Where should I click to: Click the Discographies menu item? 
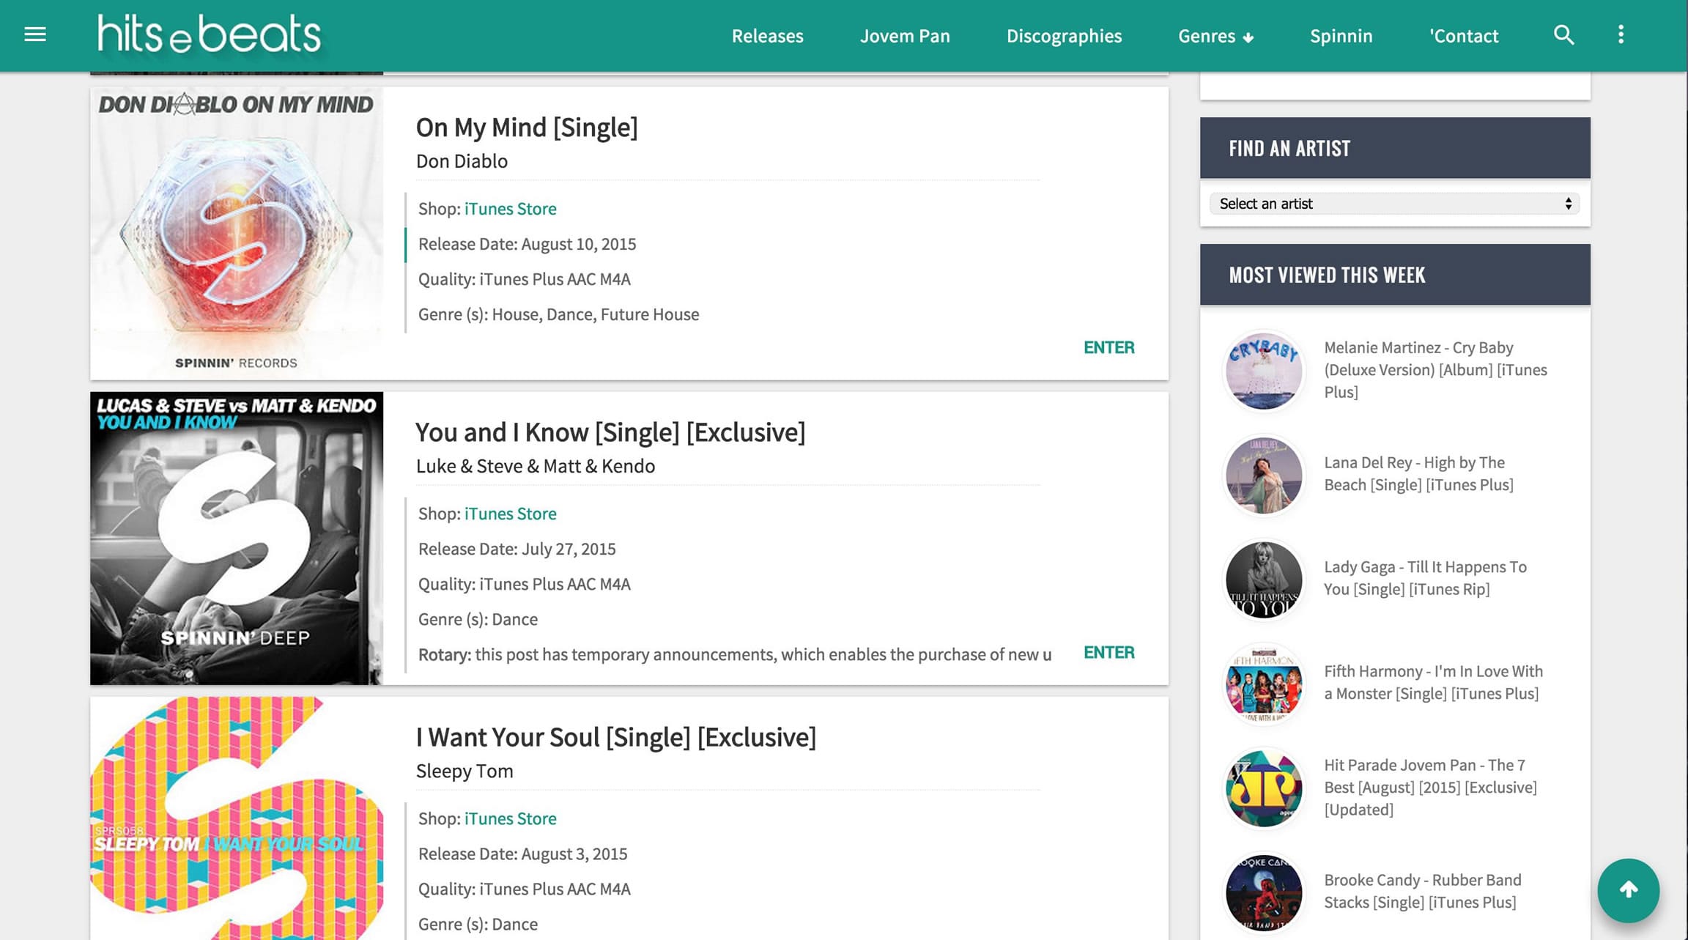(x=1063, y=36)
